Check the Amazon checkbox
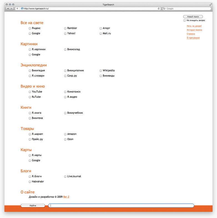217x218 pixels. click(x=65, y=134)
